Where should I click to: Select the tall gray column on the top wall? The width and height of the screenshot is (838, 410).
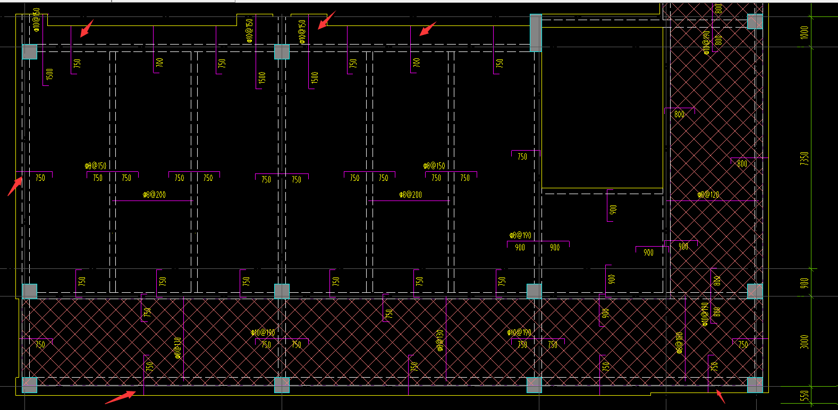(x=536, y=33)
